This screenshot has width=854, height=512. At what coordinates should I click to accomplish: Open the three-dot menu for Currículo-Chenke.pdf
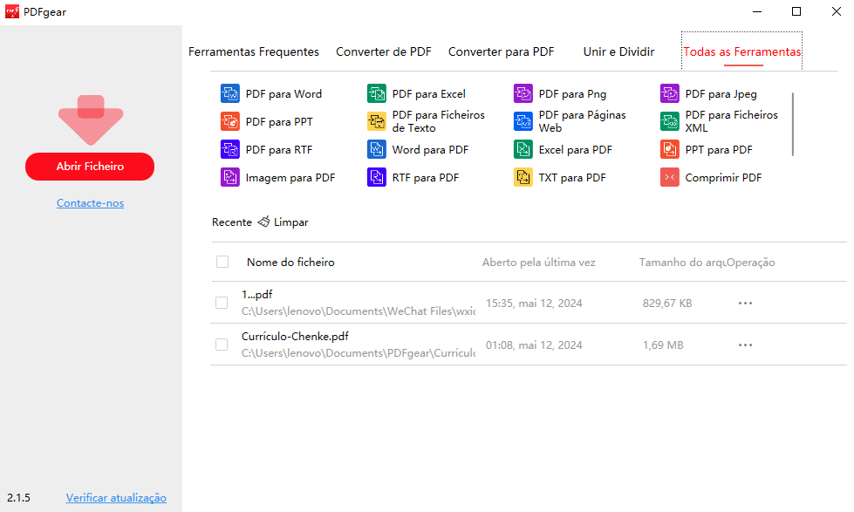click(745, 345)
